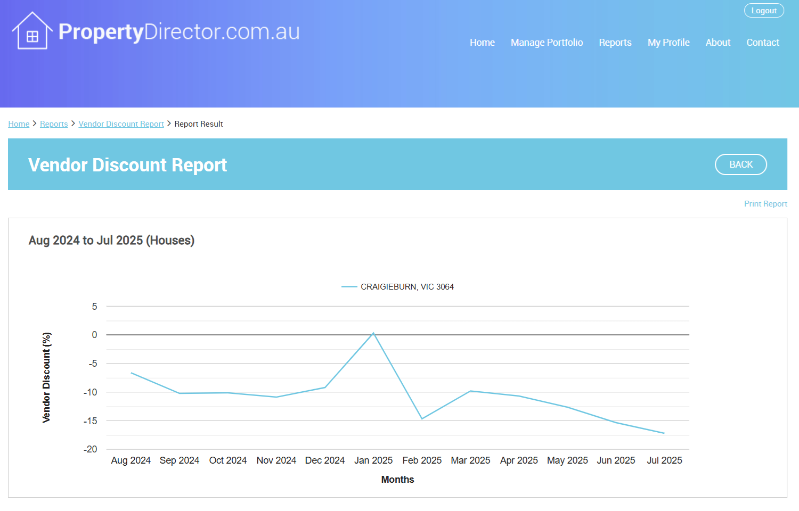799x511 pixels.
Task: Click the PropertyDirector house logo icon
Action: tap(32, 31)
